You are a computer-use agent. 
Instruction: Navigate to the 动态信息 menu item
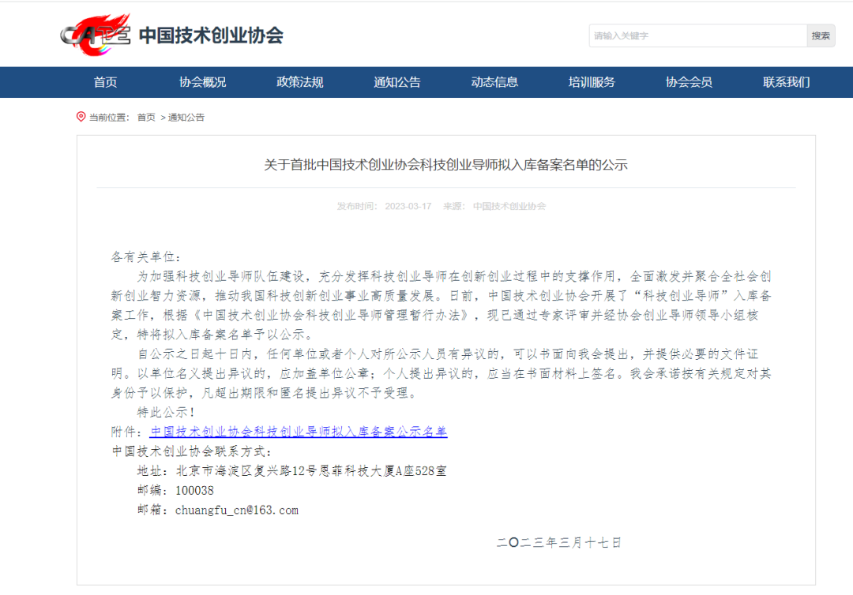click(494, 82)
